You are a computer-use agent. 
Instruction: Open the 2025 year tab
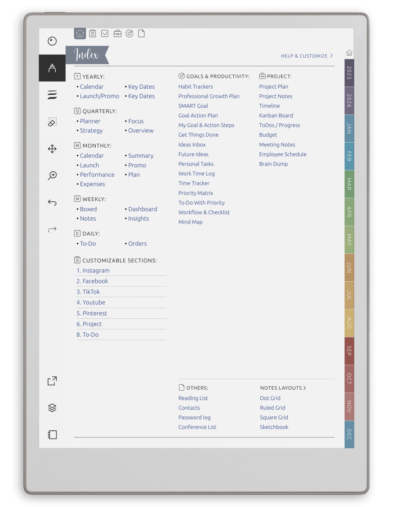point(349,73)
